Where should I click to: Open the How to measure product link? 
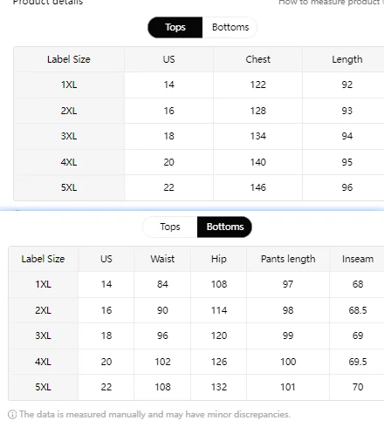[x=331, y=3]
